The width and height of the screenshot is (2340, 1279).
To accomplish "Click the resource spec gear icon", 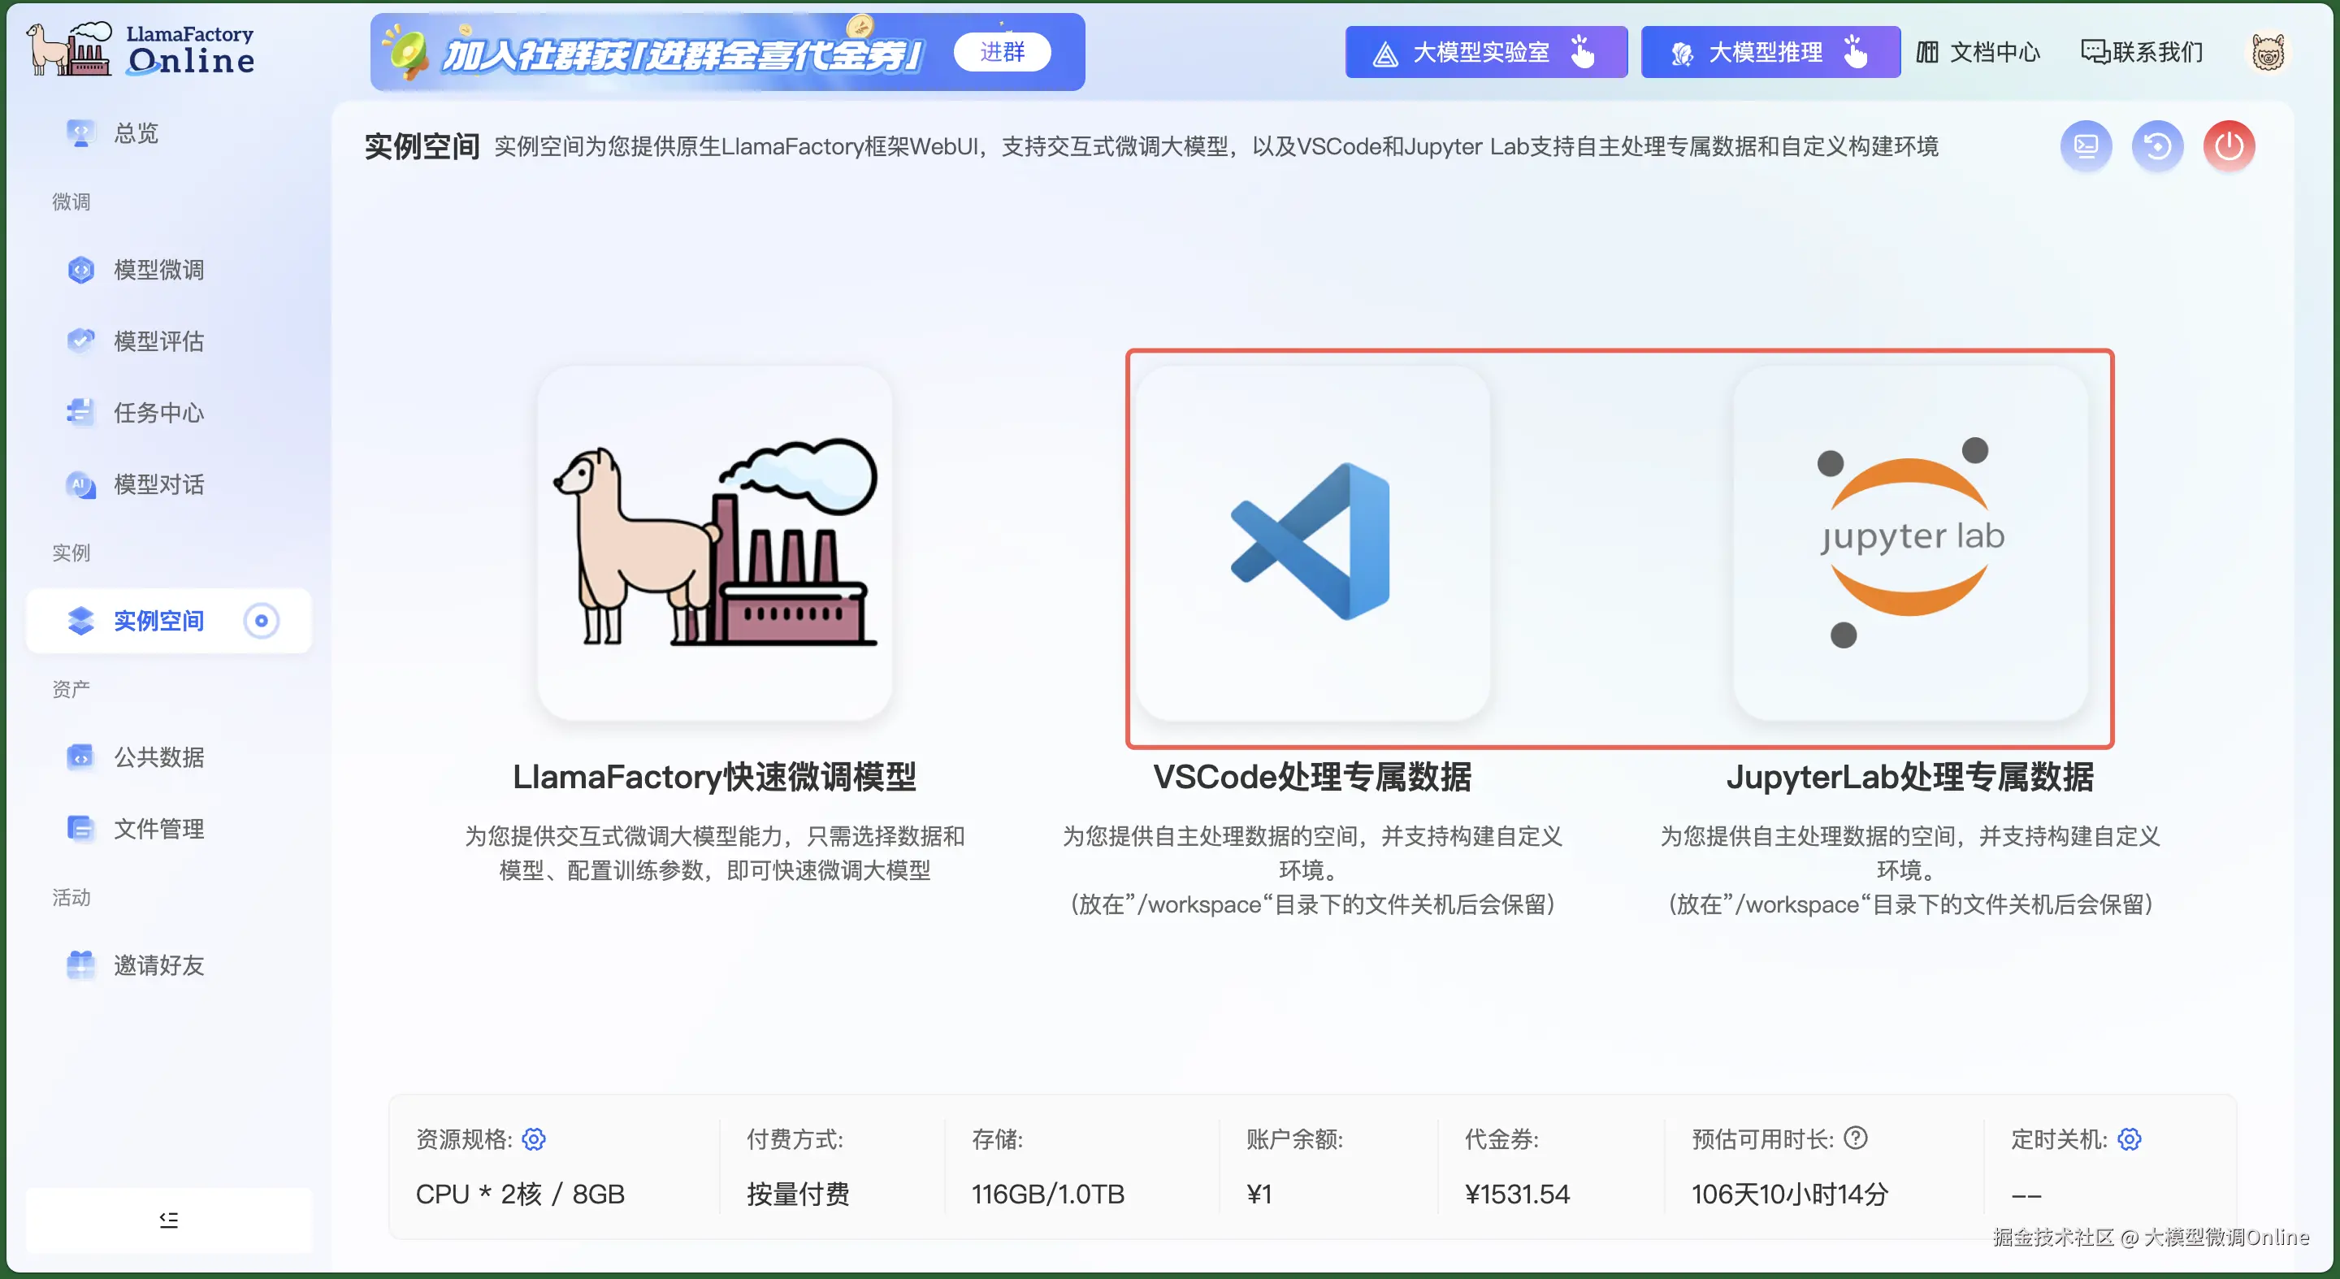I will point(534,1139).
